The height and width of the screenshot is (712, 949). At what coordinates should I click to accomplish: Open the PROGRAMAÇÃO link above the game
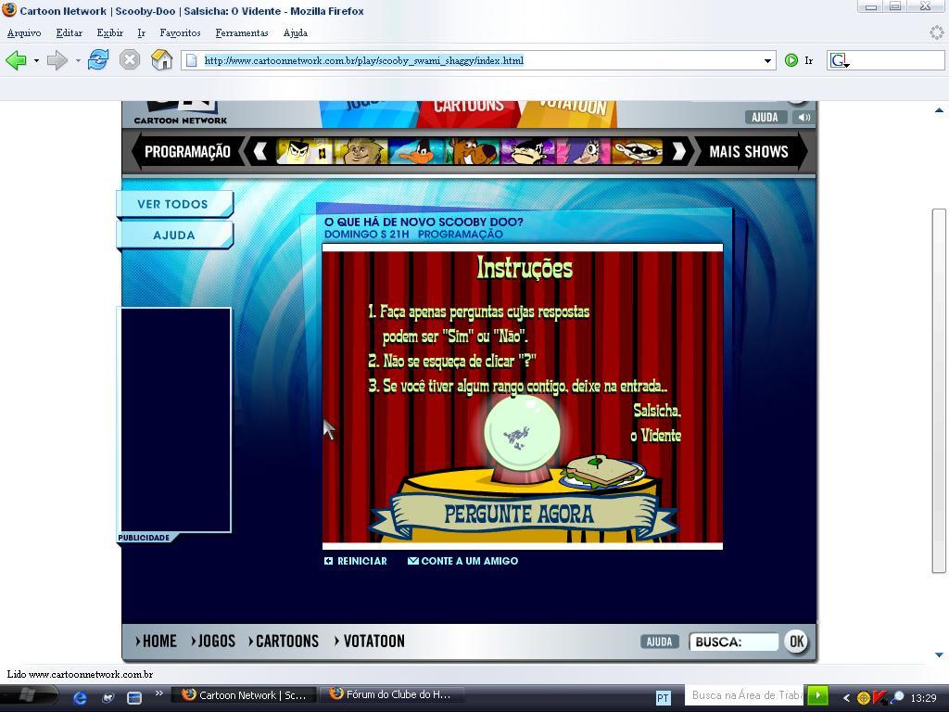pyautogui.click(x=460, y=235)
